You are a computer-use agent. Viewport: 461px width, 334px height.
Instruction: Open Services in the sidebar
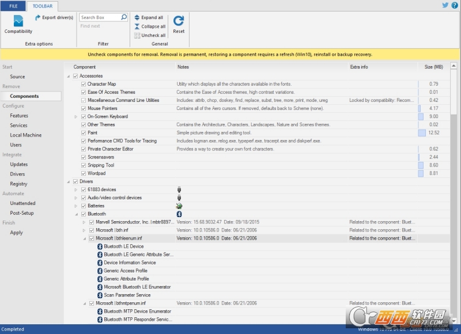pos(18,125)
